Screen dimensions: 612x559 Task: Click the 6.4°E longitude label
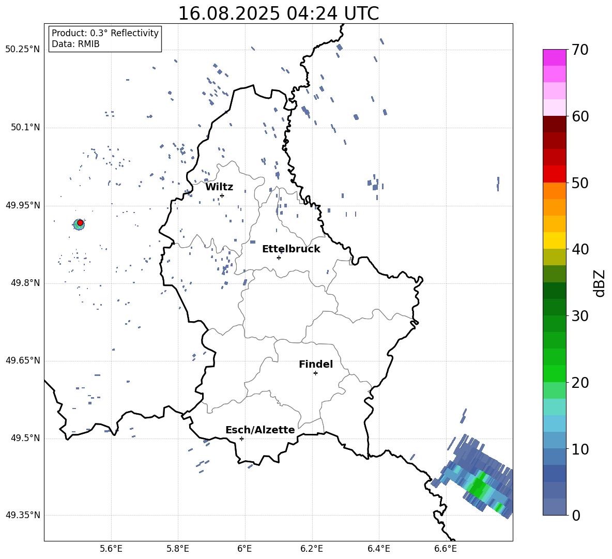pyautogui.click(x=378, y=549)
